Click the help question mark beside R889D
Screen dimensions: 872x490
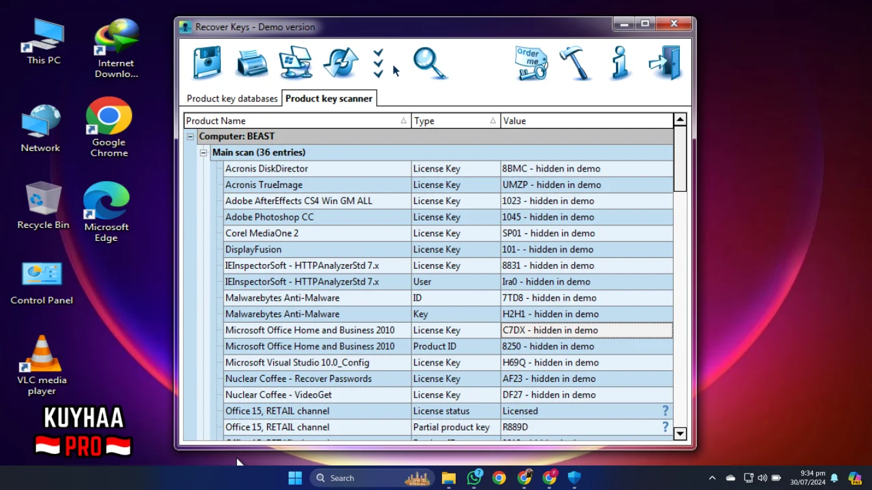coord(665,427)
